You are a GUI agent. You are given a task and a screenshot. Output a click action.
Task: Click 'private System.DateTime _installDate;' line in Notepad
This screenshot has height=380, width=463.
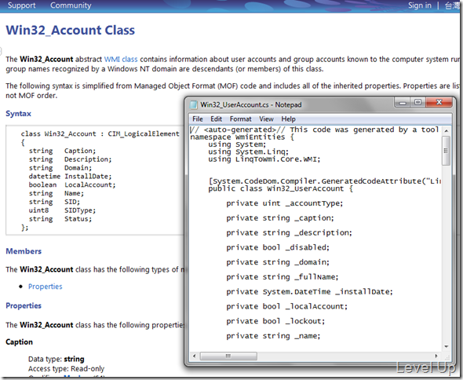pos(310,291)
